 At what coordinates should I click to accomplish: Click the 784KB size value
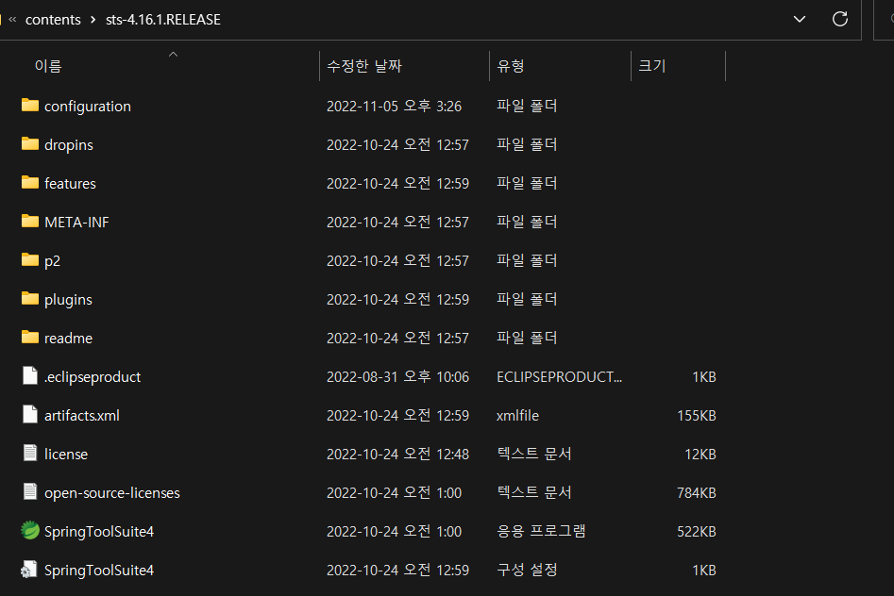click(x=696, y=493)
